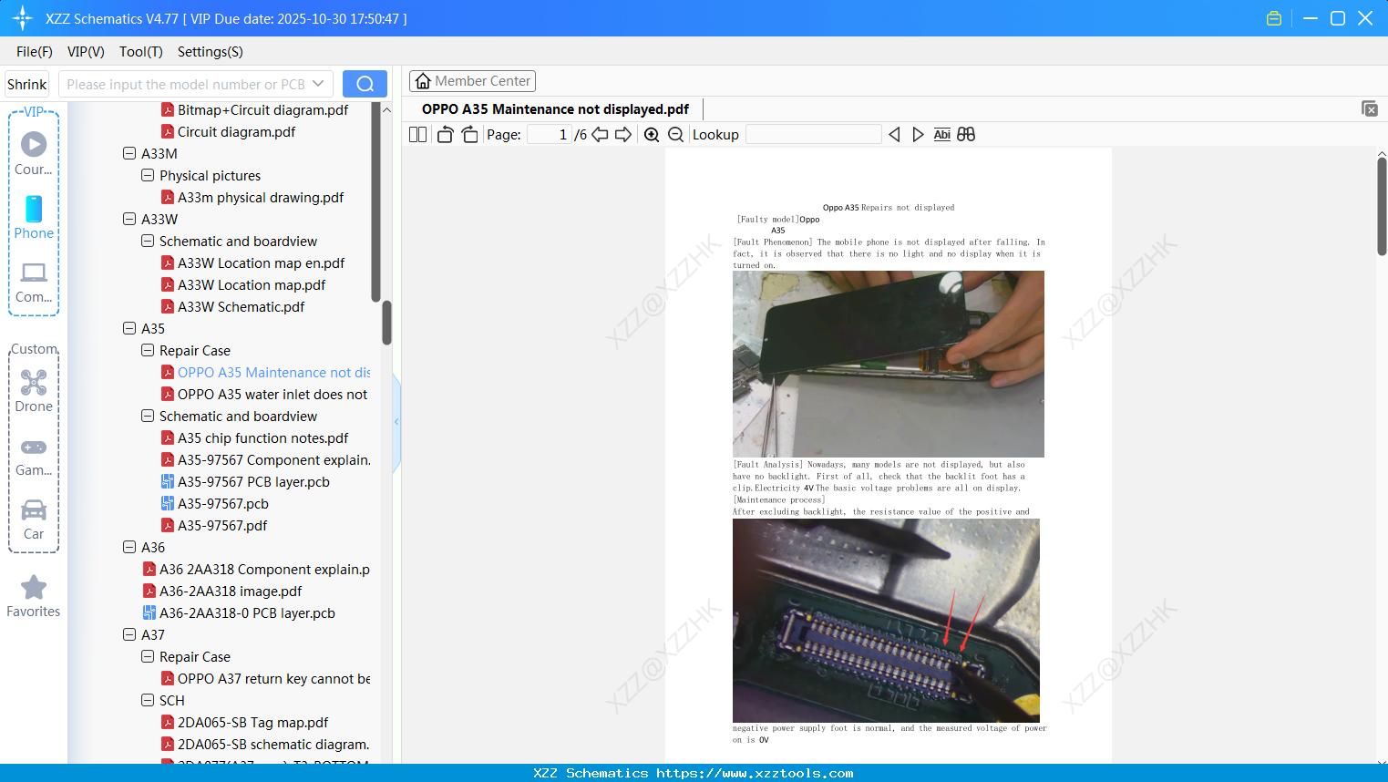Collapse Physical pictures folder
1388x782 pixels.
pyautogui.click(x=148, y=176)
